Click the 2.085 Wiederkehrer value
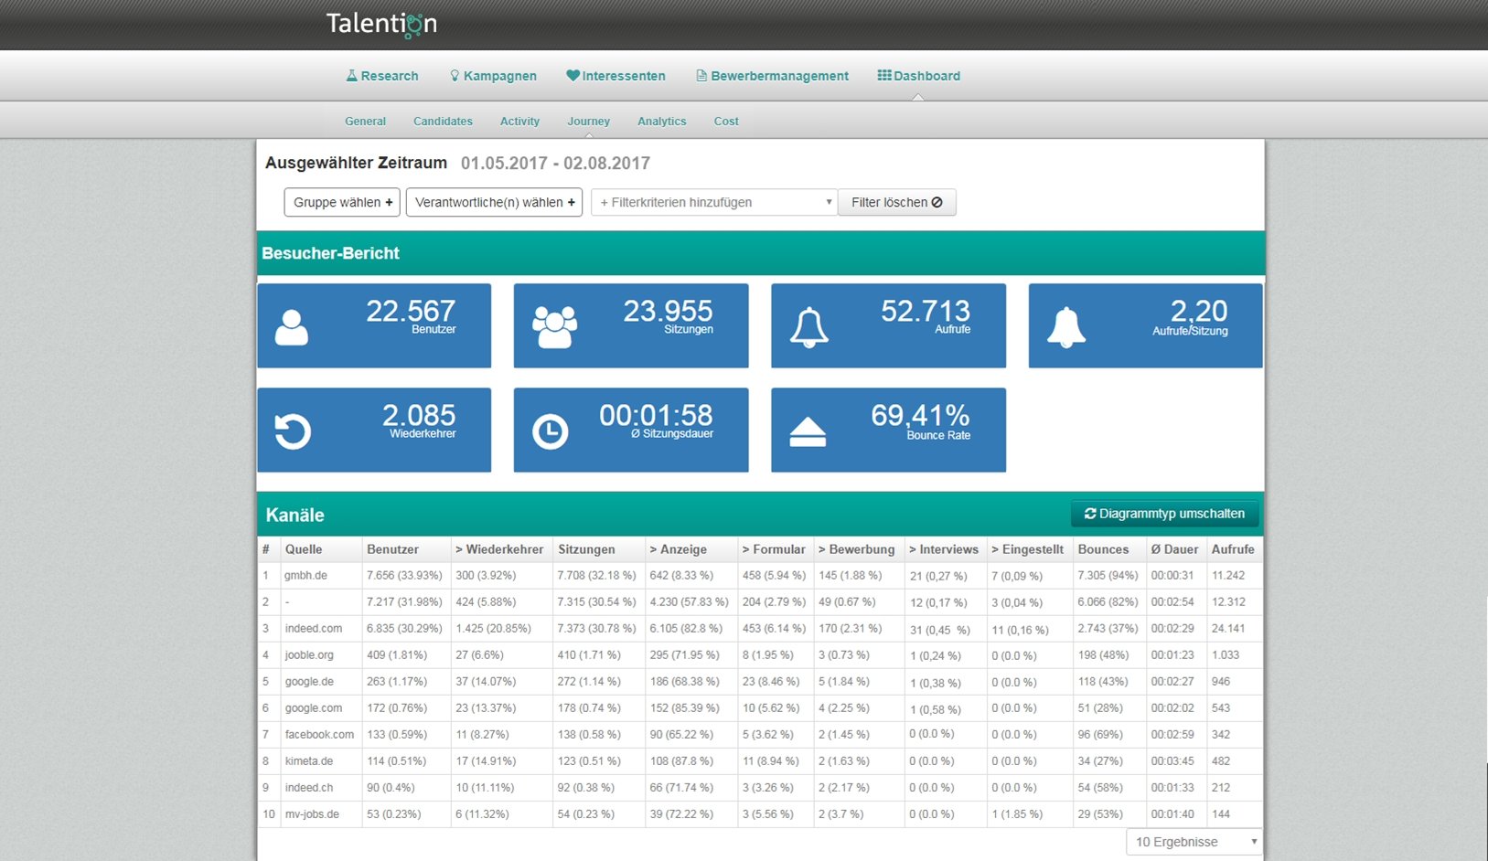This screenshot has height=861, width=1488. (x=419, y=415)
